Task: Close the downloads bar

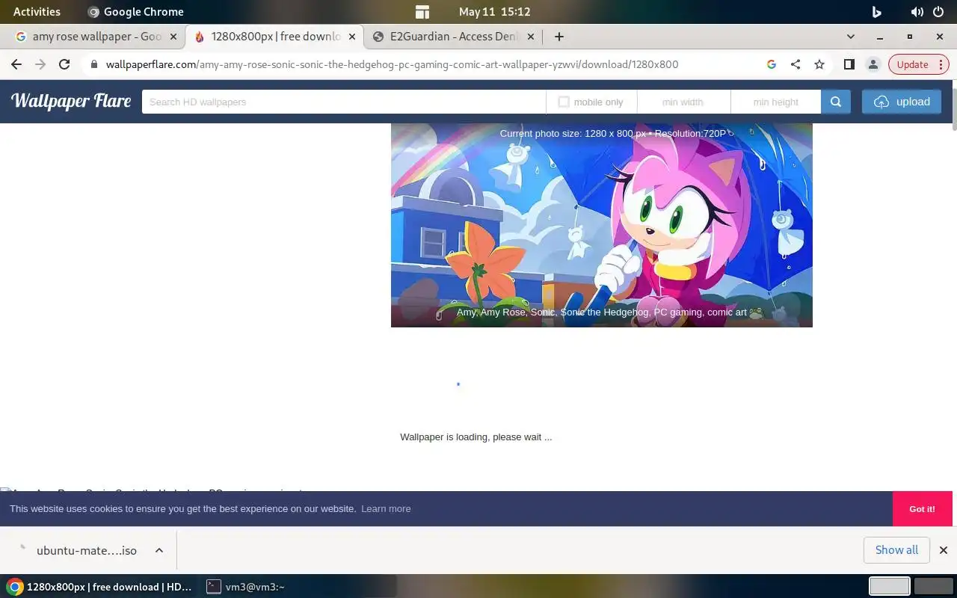Action: (x=944, y=550)
